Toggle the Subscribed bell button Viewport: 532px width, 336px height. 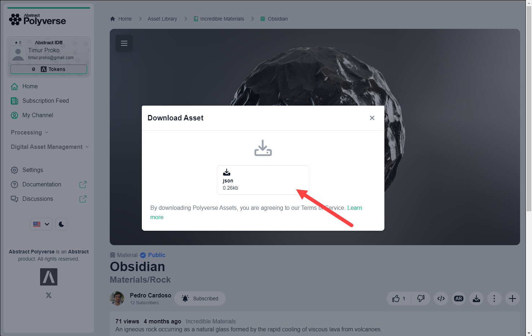[200, 299]
